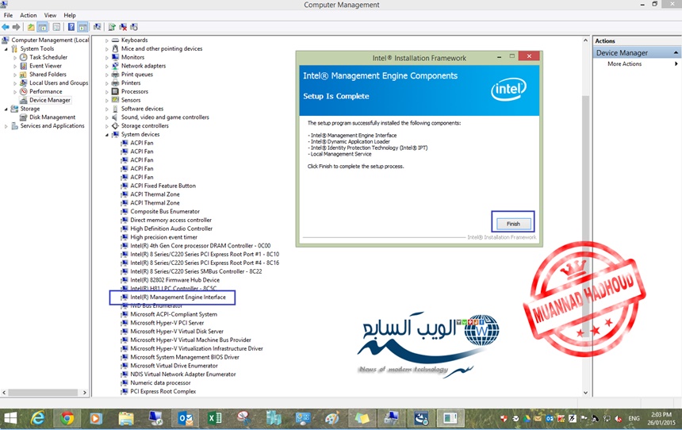The width and height of the screenshot is (682, 430).
Task: Collapse the Device Manager actions header
Action: click(676, 52)
